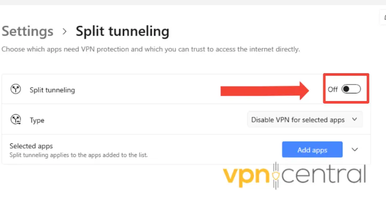Click the vpncentral shield logo
Screen dimensions: 386x214
point(276,175)
